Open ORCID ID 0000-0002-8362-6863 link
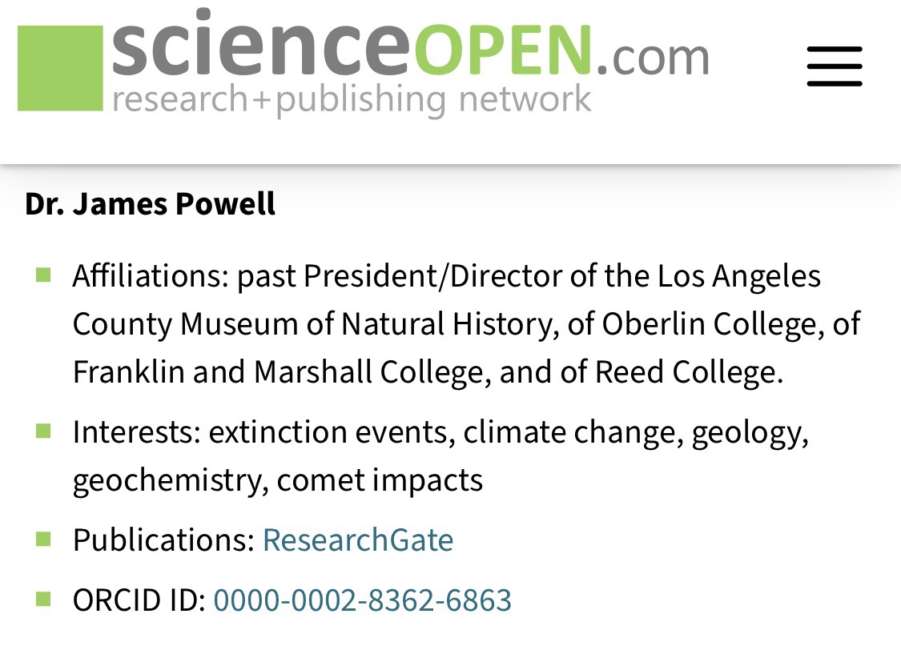 (x=362, y=600)
